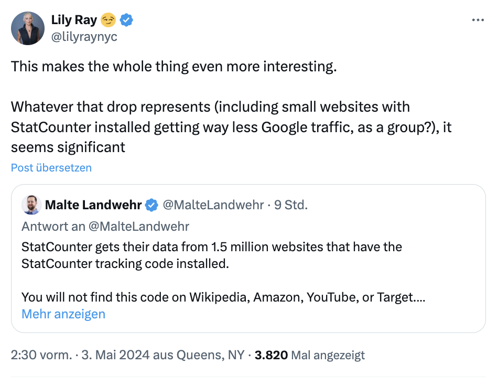Open the more options ellipsis menu
This screenshot has width=498, height=386.
[478, 19]
